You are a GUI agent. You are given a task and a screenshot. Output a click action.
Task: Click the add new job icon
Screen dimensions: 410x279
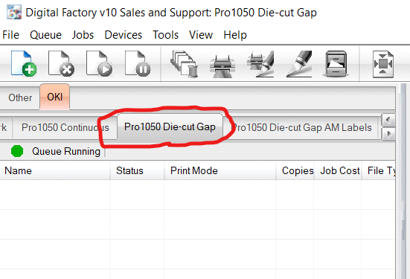(24, 63)
